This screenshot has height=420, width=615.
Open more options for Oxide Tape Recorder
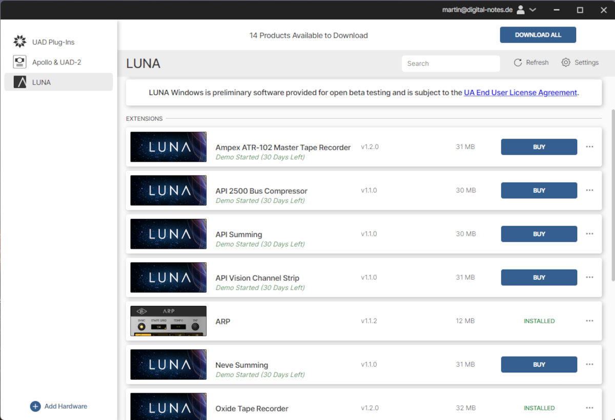pos(589,408)
